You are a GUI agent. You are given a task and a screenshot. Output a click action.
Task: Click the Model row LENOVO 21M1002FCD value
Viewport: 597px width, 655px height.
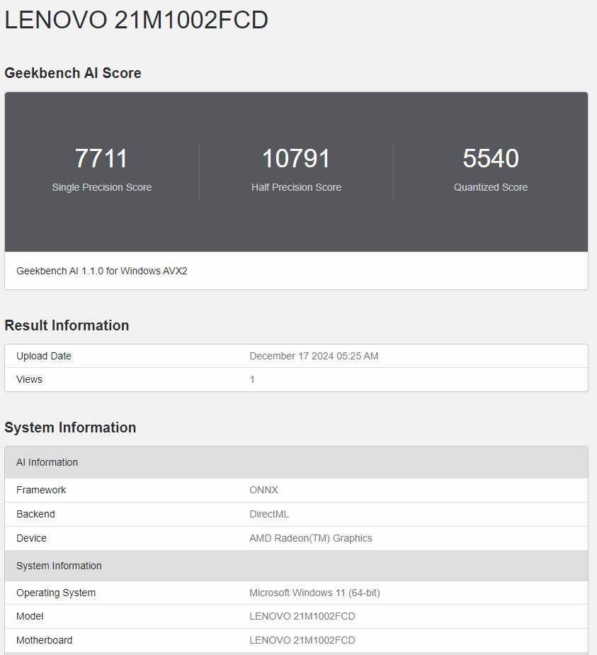pyautogui.click(x=302, y=616)
